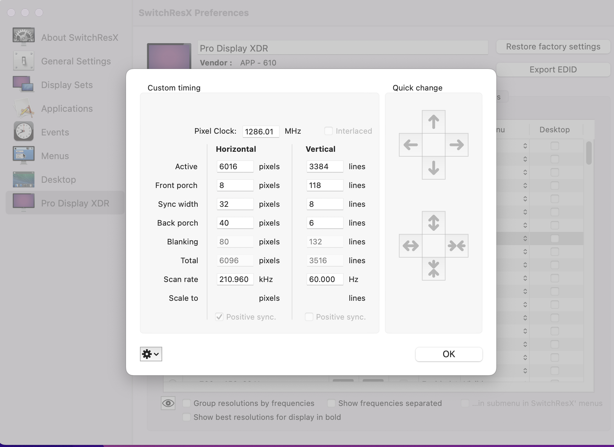Click the vertical Total value 3516
This screenshot has width=614, height=447.
pos(325,260)
